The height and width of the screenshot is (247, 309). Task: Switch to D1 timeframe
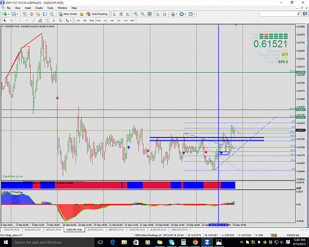pos(119,20)
